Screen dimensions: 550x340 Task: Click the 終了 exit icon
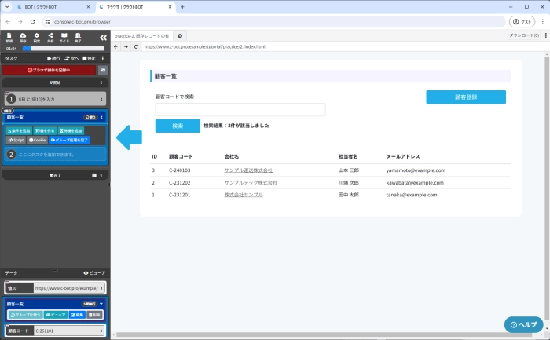[79, 37]
